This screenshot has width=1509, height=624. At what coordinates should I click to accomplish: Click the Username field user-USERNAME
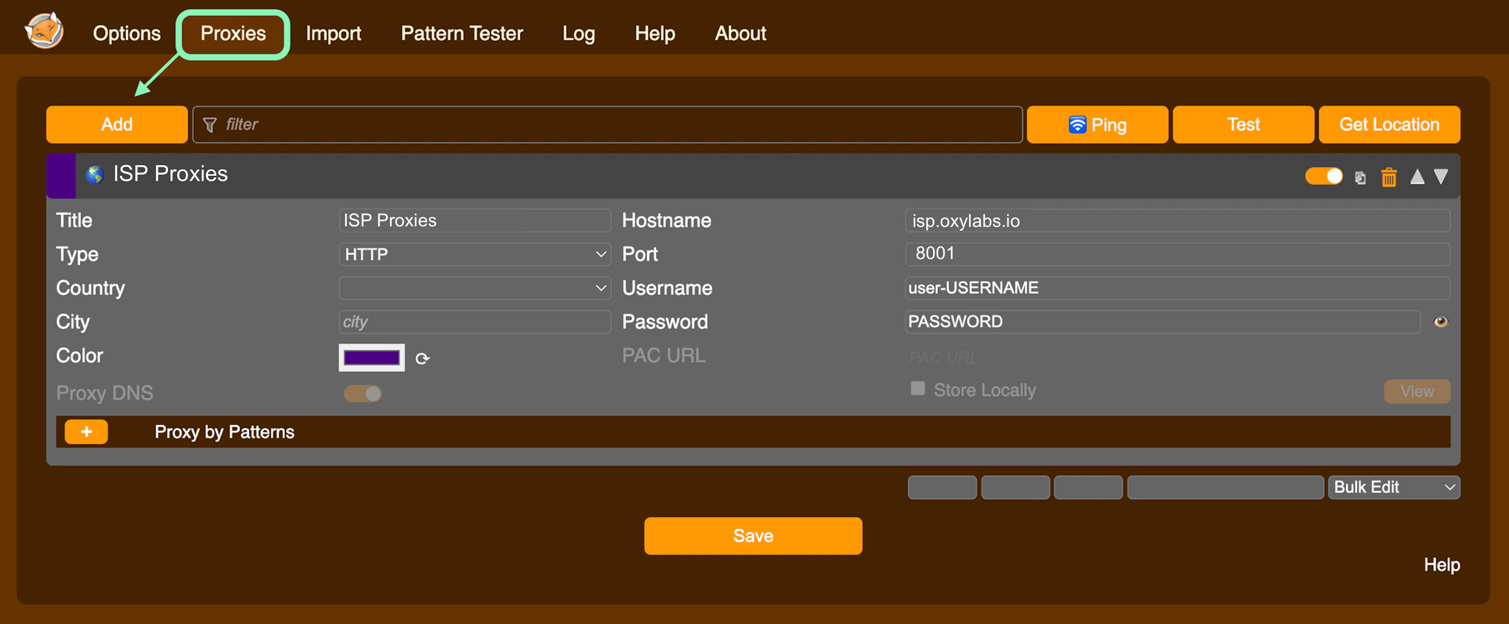(1177, 288)
